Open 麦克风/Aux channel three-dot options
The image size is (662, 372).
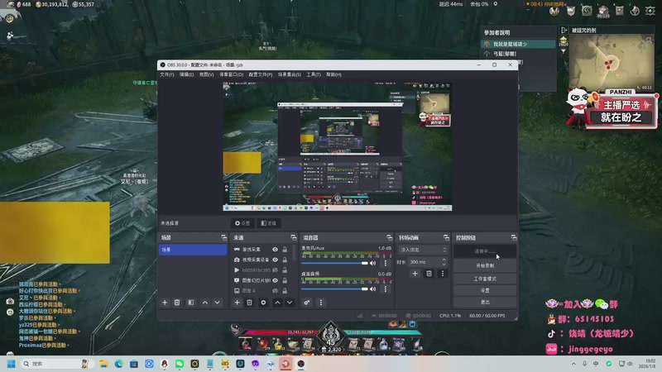coord(385,263)
